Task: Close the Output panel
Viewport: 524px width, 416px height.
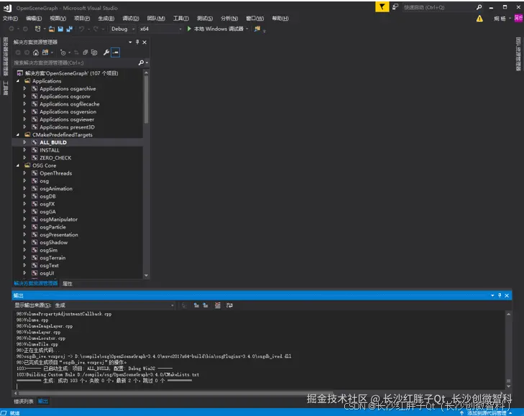Action: coord(507,295)
